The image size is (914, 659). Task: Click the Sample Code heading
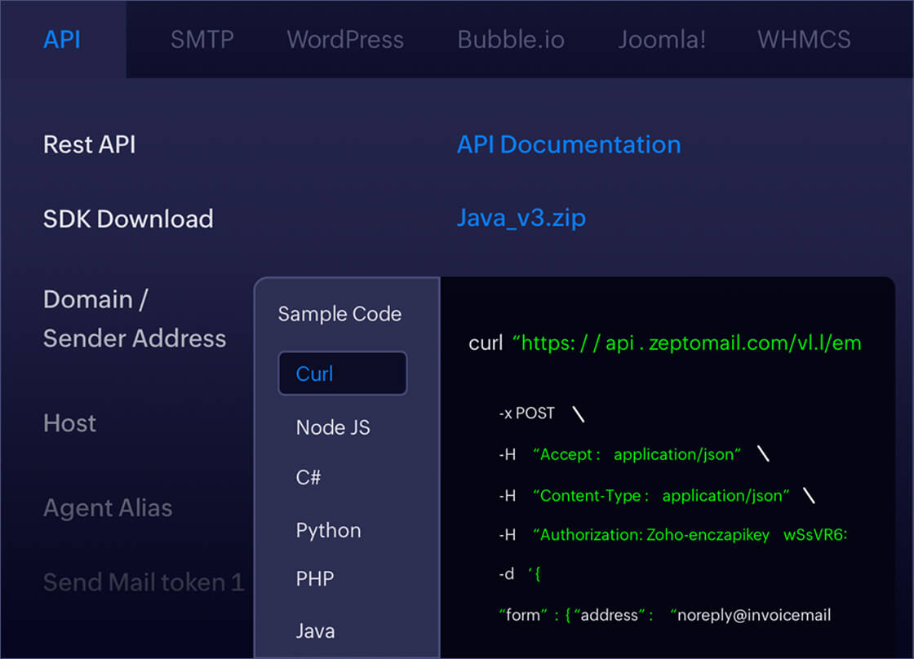point(339,314)
